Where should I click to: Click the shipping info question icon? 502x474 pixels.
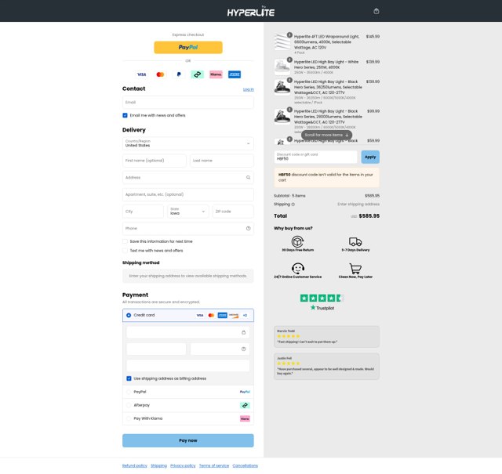coord(293,204)
